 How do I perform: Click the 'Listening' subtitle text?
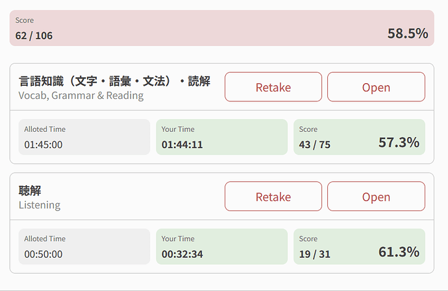(40, 205)
